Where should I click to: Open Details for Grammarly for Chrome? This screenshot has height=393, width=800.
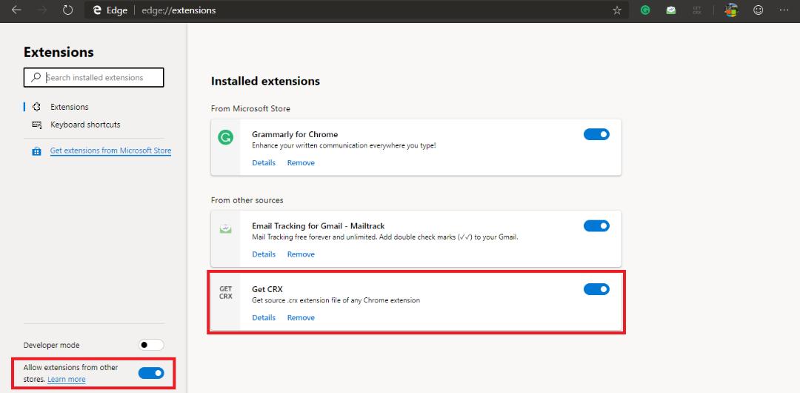point(264,162)
